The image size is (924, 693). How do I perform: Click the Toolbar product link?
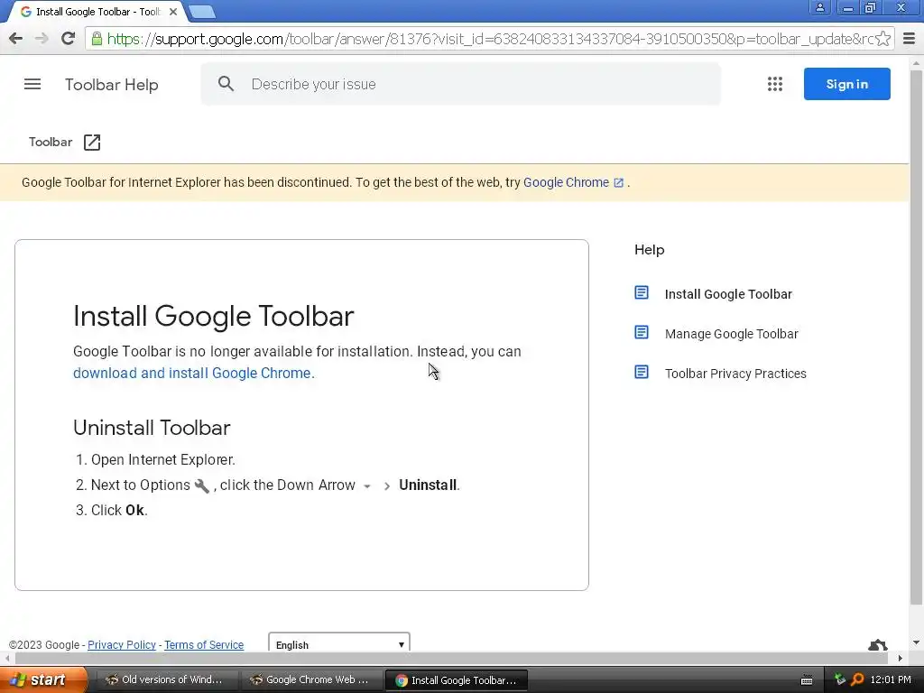click(51, 142)
